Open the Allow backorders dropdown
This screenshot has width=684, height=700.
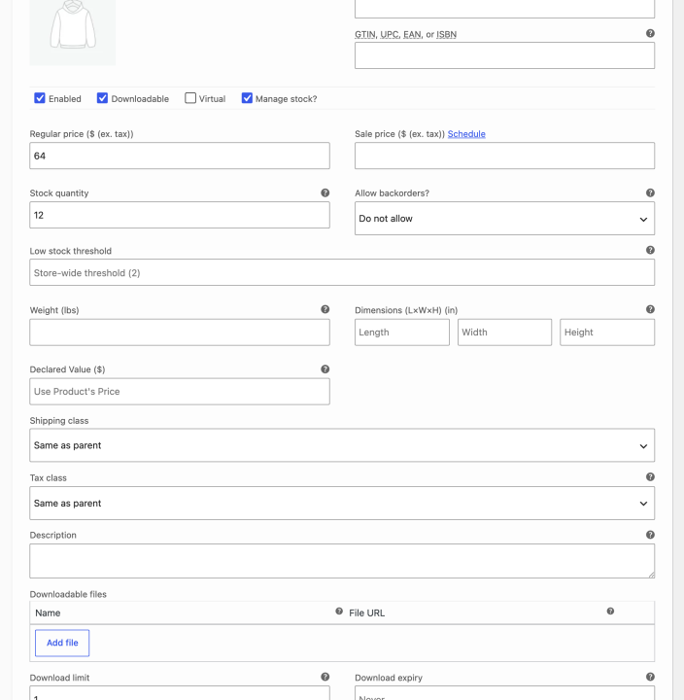click(504, 219)
